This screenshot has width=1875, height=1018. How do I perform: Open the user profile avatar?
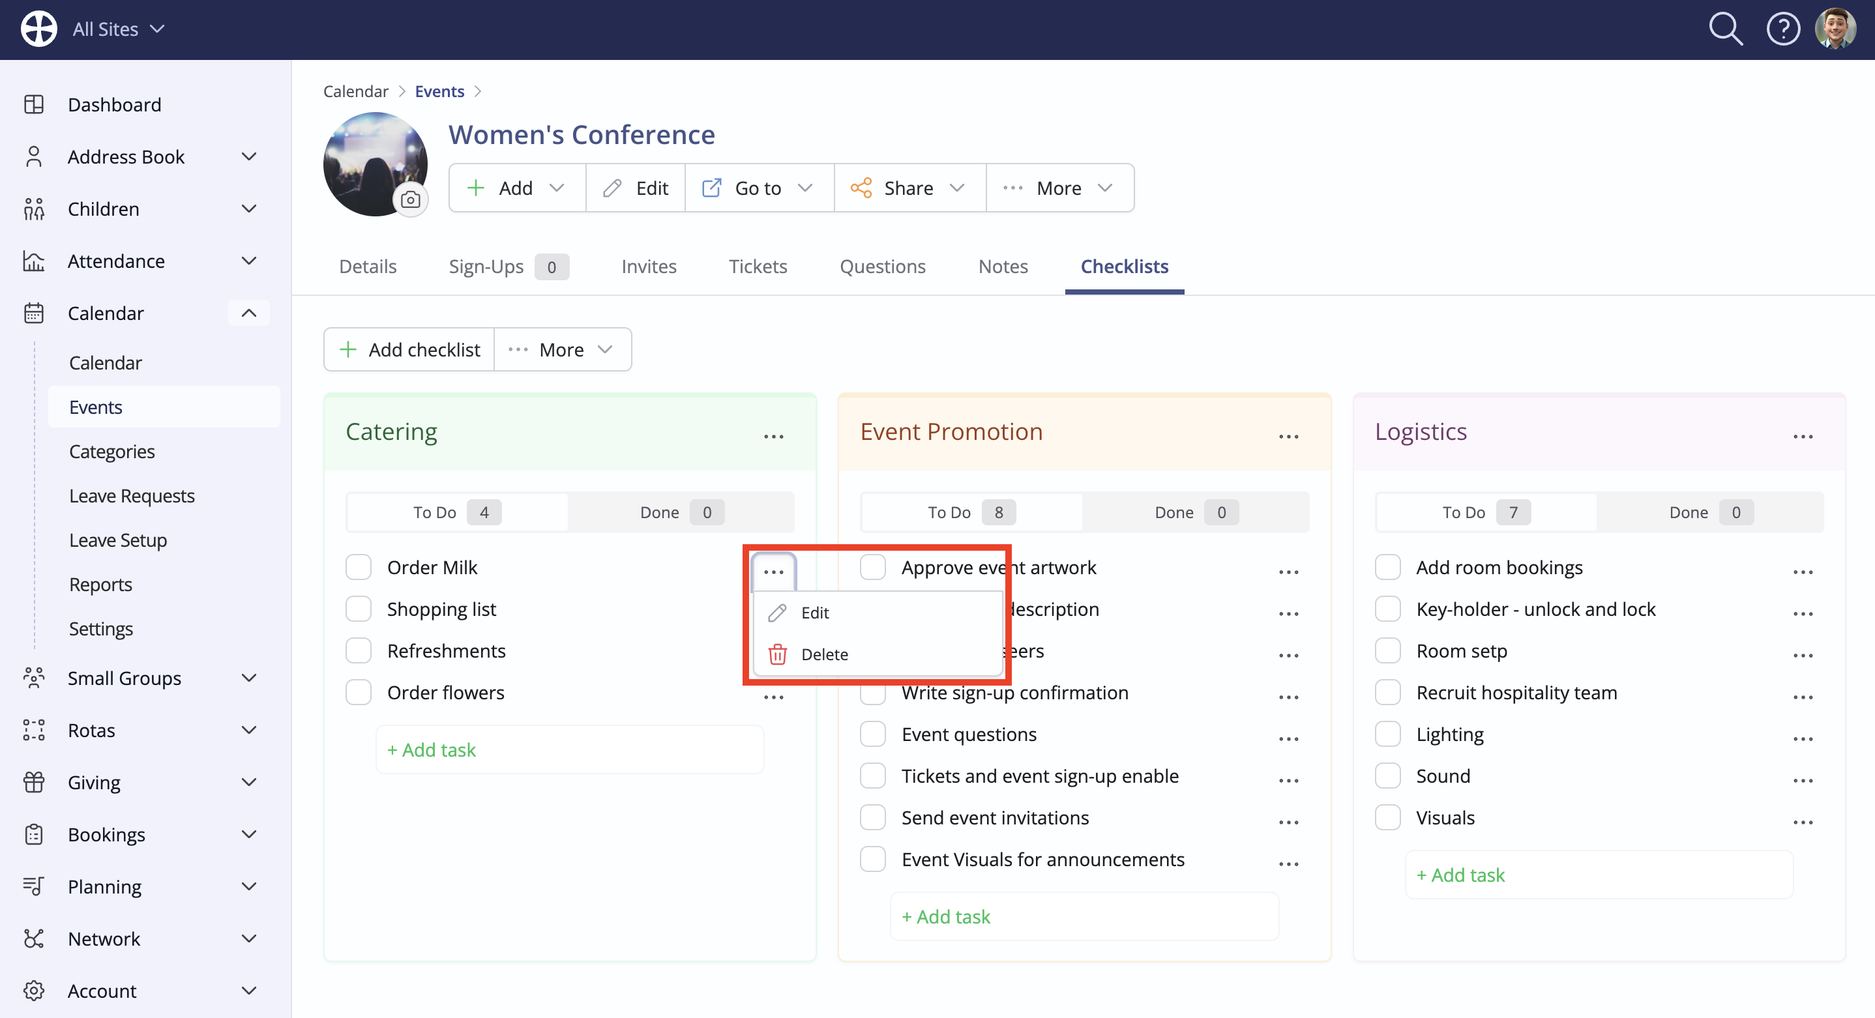1835,29
